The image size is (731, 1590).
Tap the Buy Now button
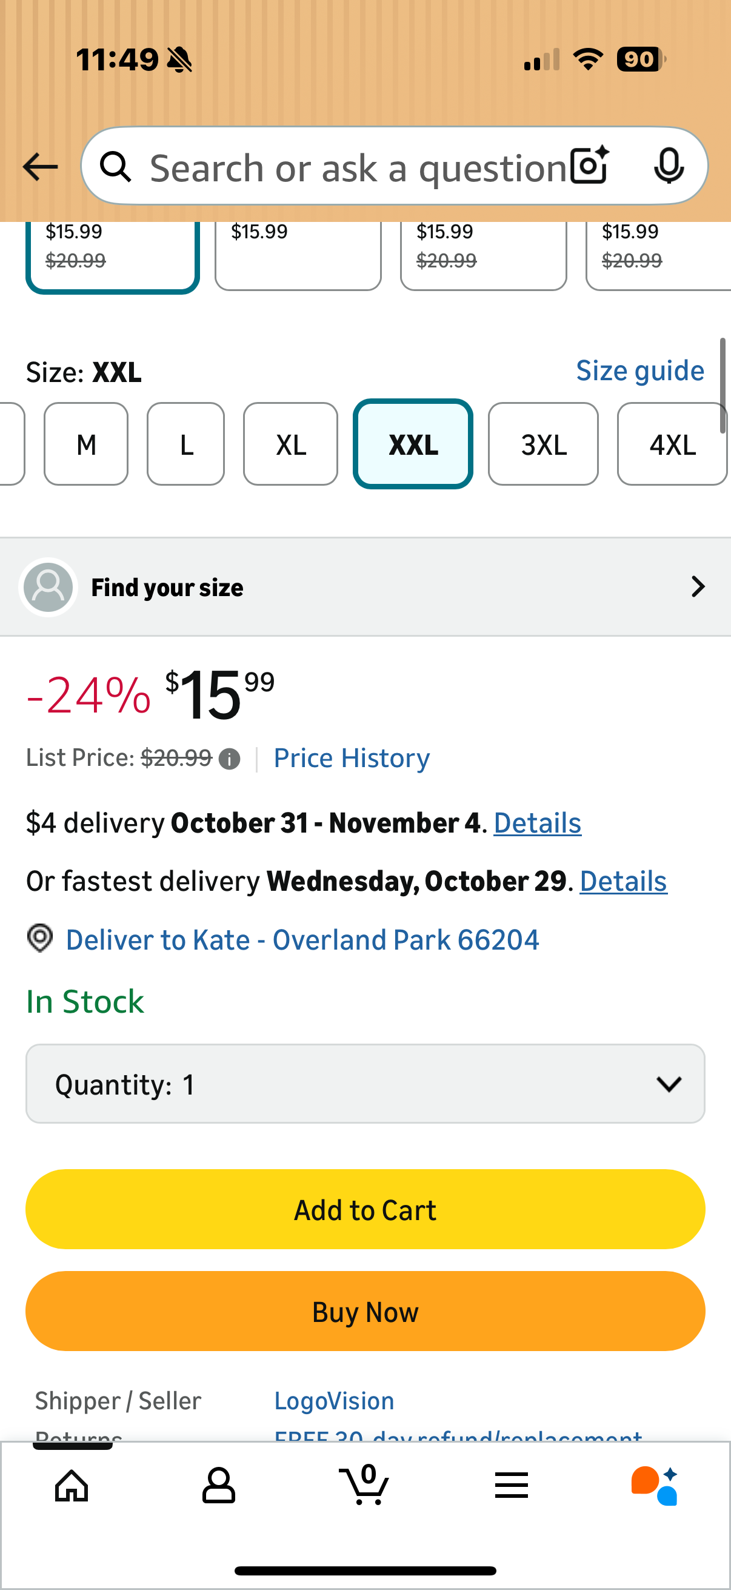pos(365,1311)
